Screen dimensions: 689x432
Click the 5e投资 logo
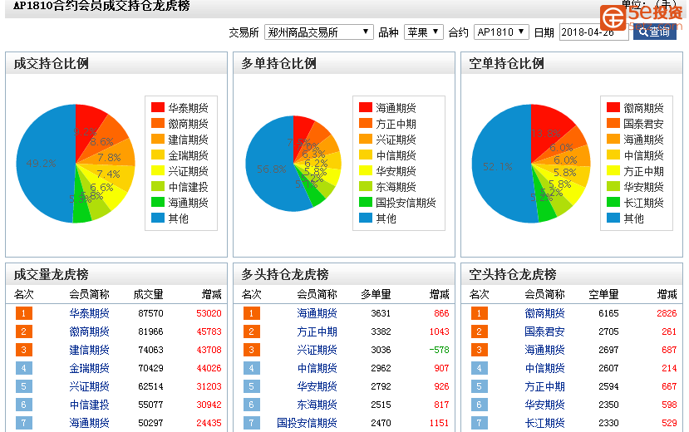click(642, 17)
